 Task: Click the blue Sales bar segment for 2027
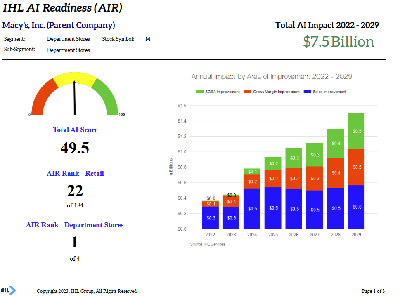tap(315, 210)
